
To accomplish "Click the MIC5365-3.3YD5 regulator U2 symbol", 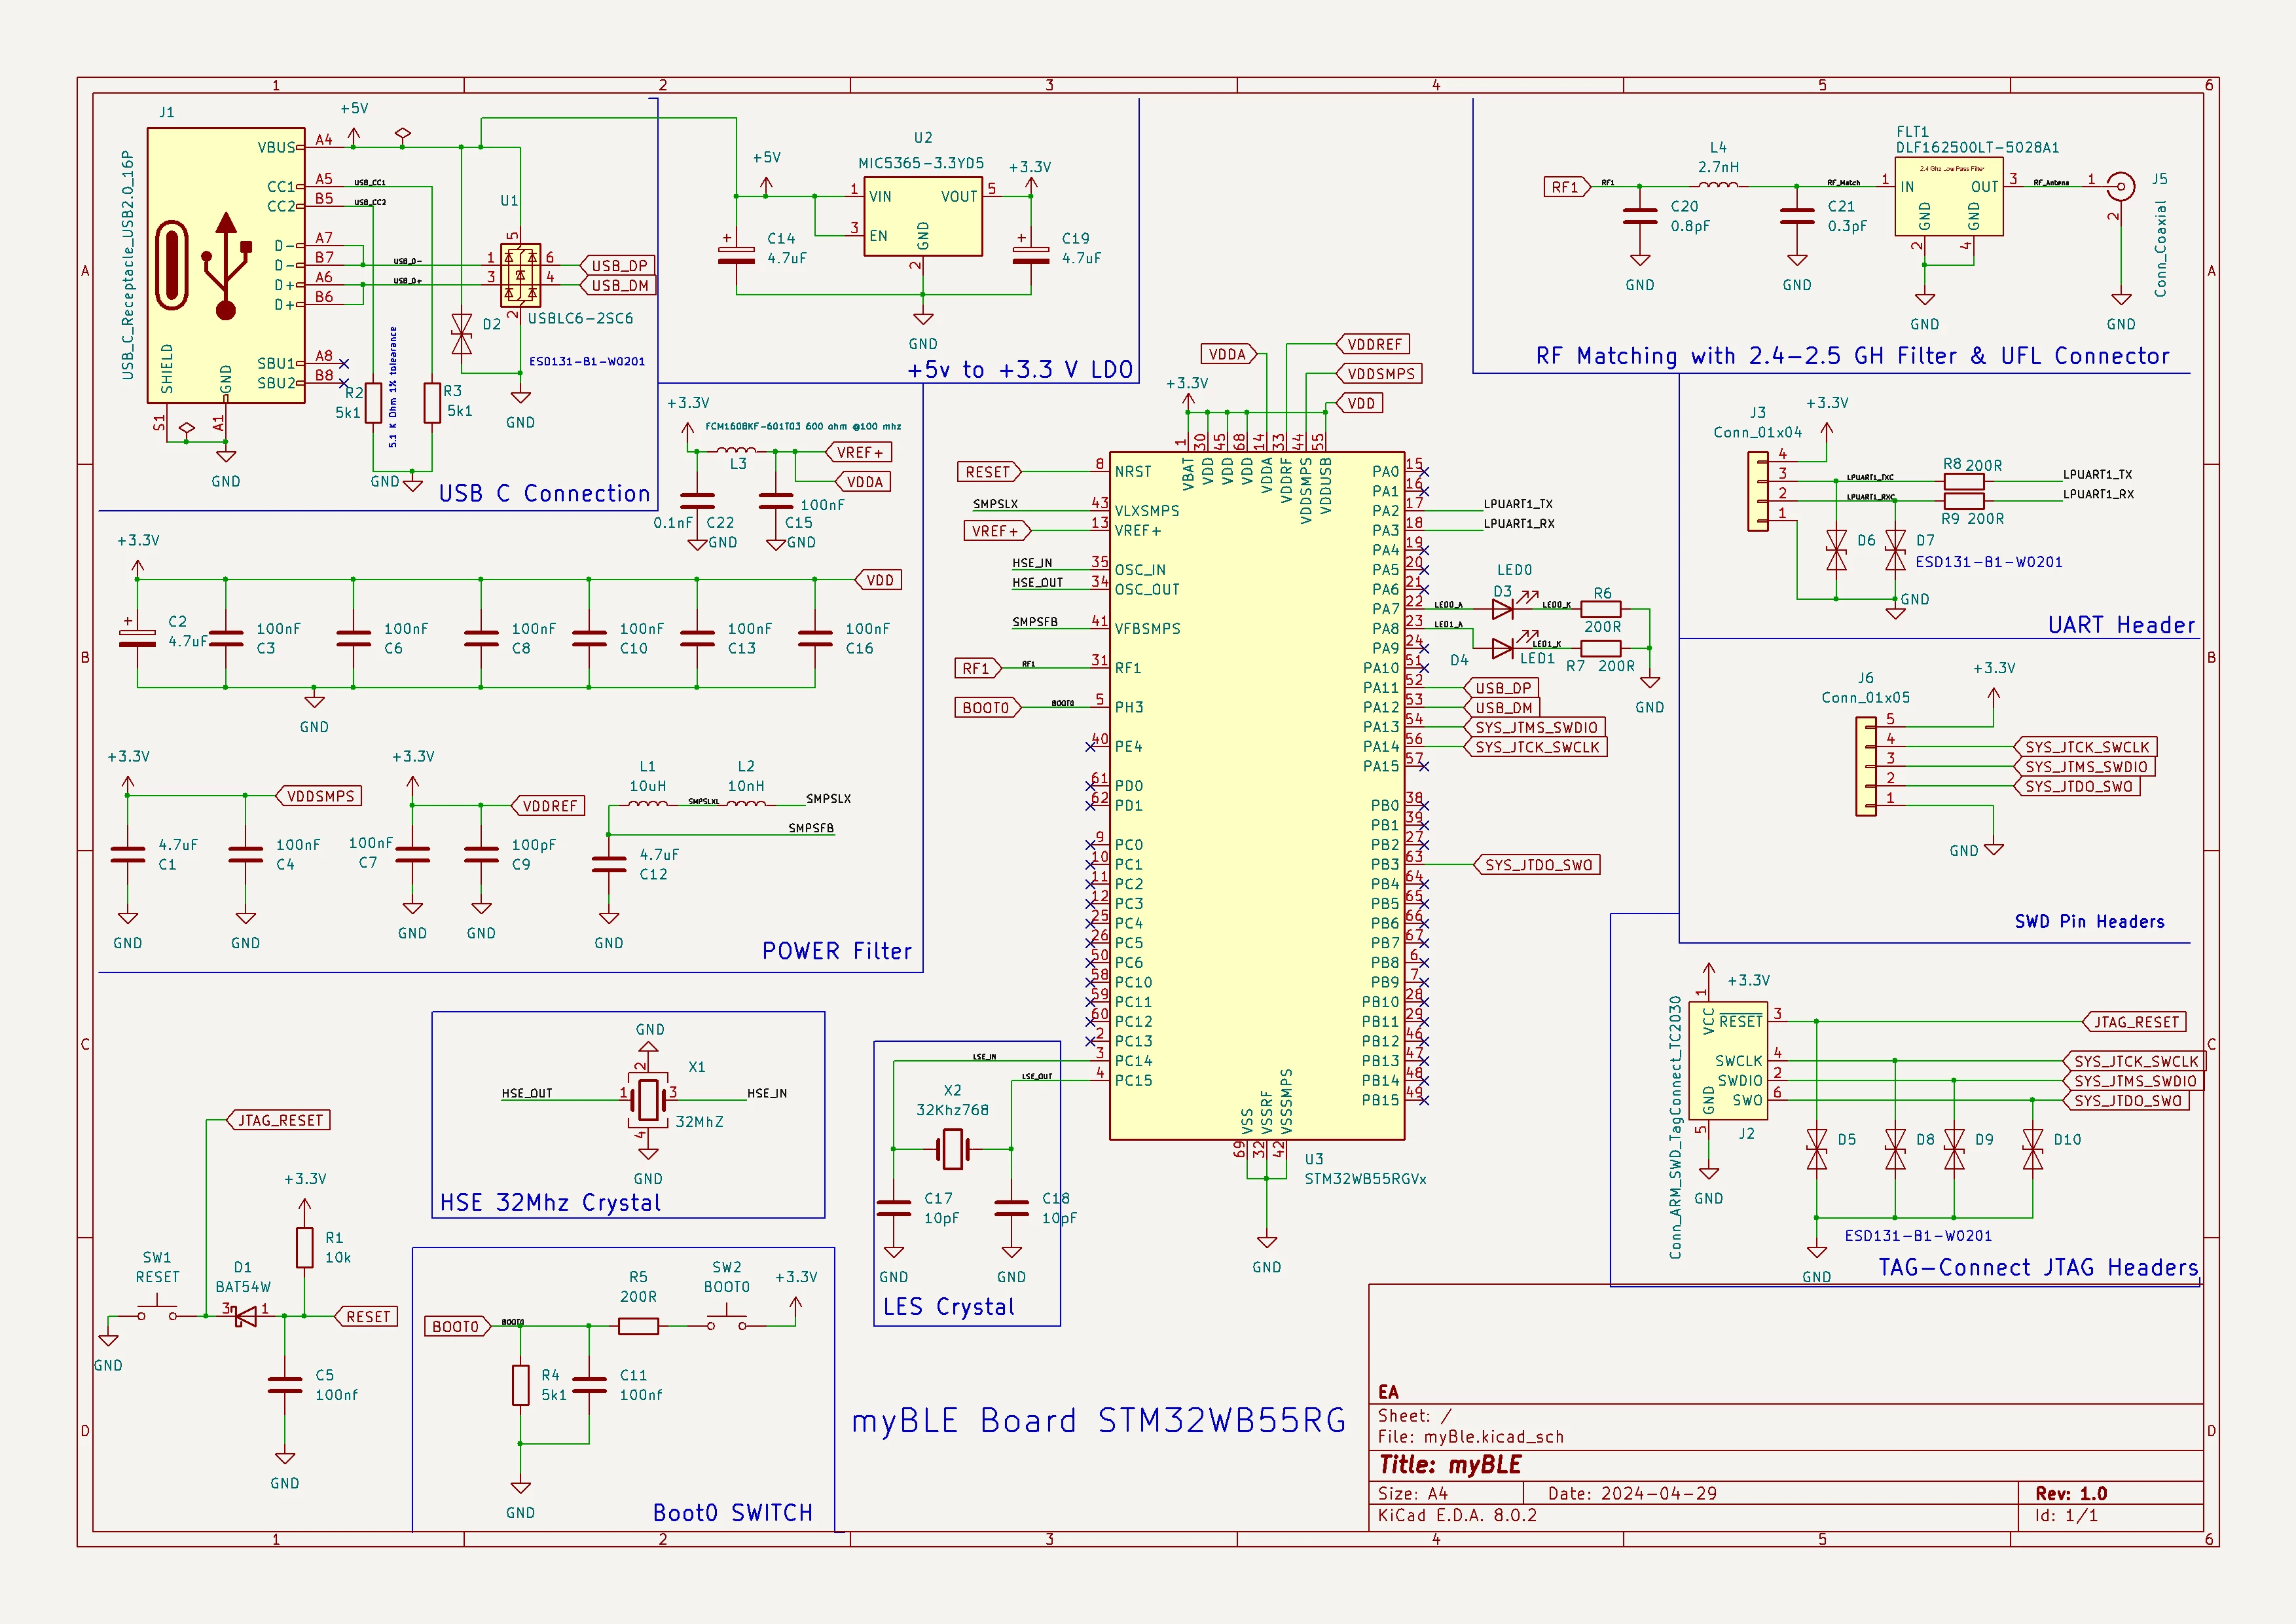I will (x=923, y=216).
